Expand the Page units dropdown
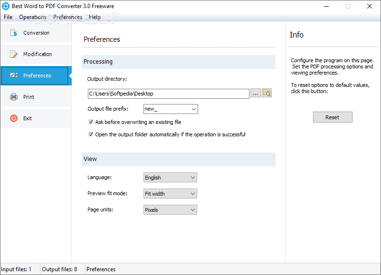381x275 pixels. [x=170, y=210]
